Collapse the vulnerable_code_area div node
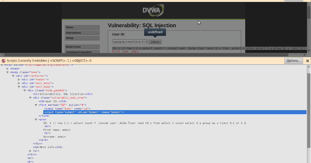Screen dimensions: 311x163 coord(30,98)
